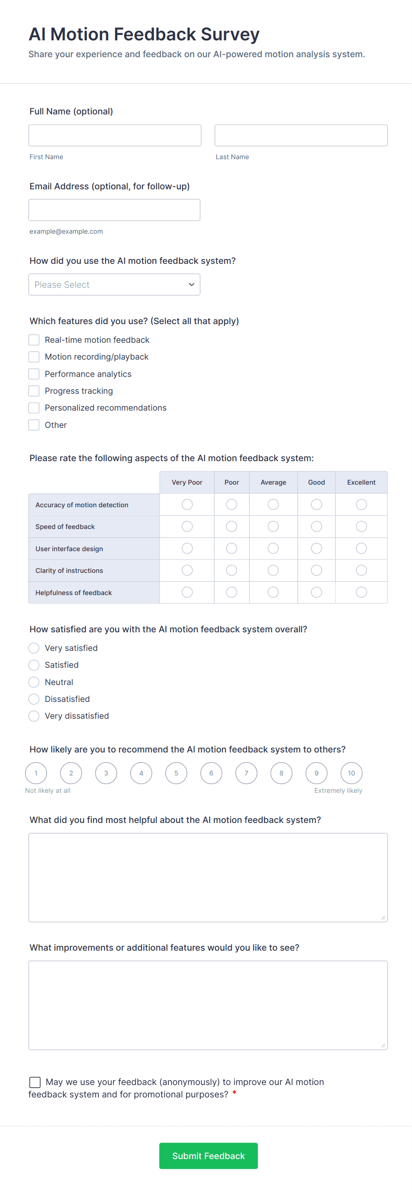Screen dimensions: 412x1191
Task: Check the Motion recording/playback option
Action: [x=34, y=357]
